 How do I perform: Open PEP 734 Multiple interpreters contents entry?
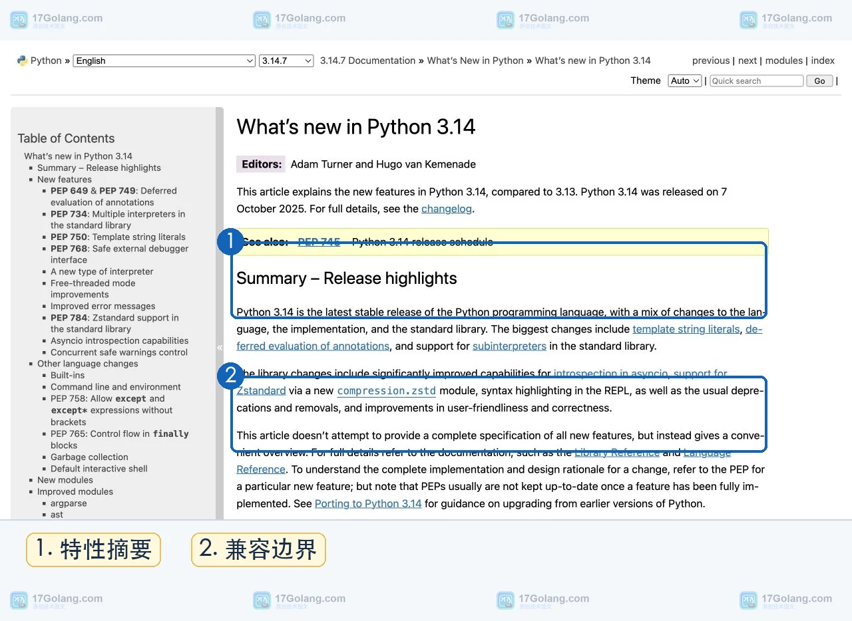118,220
